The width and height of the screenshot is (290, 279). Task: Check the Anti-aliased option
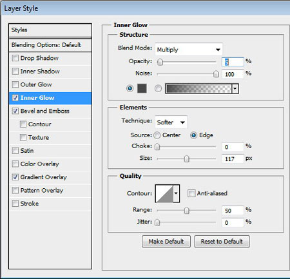coord(191,193)
